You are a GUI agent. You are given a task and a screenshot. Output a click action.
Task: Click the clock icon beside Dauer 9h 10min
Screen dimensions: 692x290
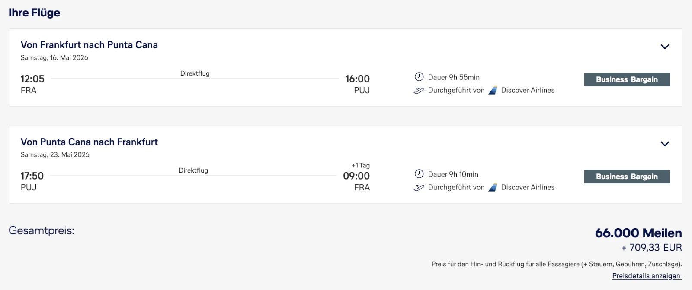click(419, 174)
